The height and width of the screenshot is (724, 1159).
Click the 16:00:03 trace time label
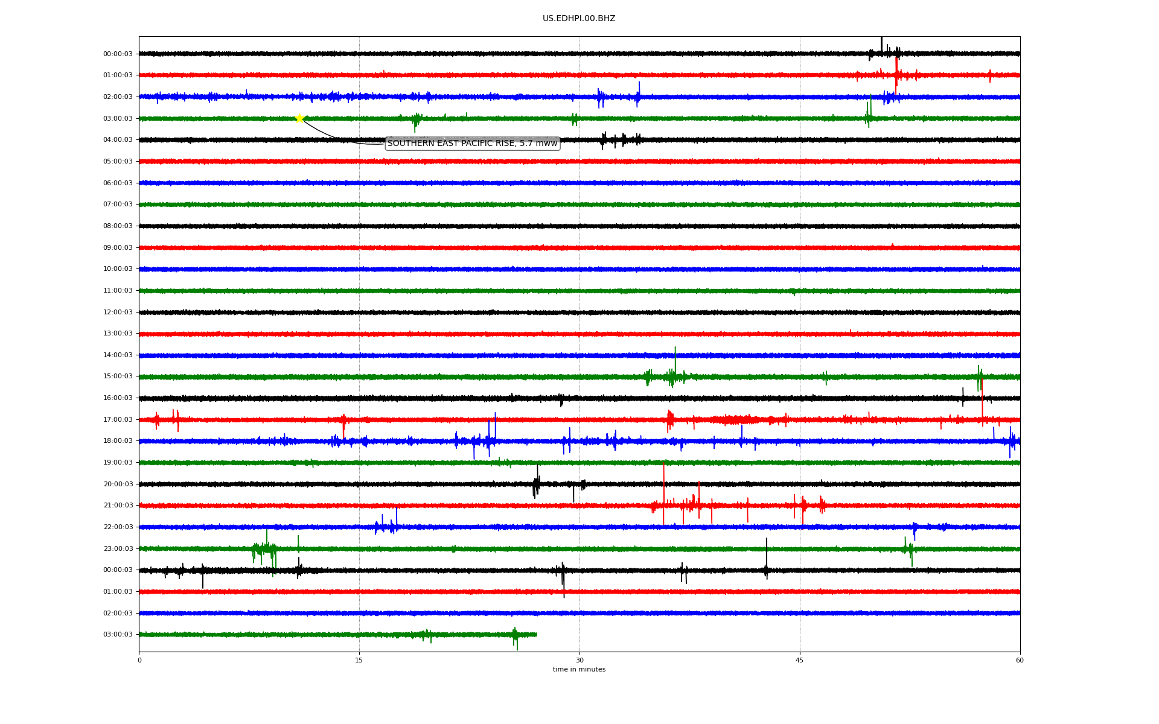coord(118,398)
